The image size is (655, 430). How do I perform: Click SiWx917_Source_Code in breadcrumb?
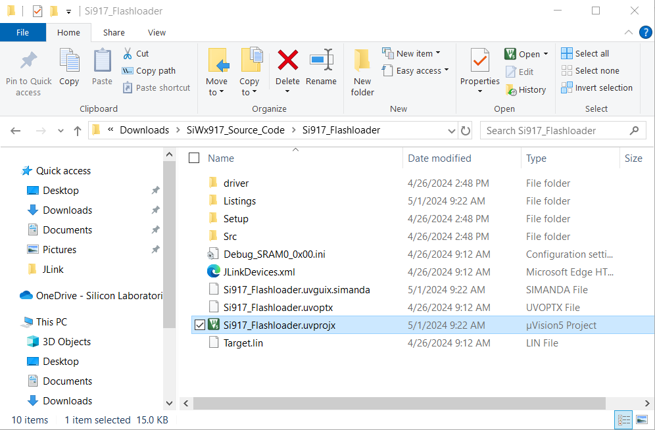[235, 130]
